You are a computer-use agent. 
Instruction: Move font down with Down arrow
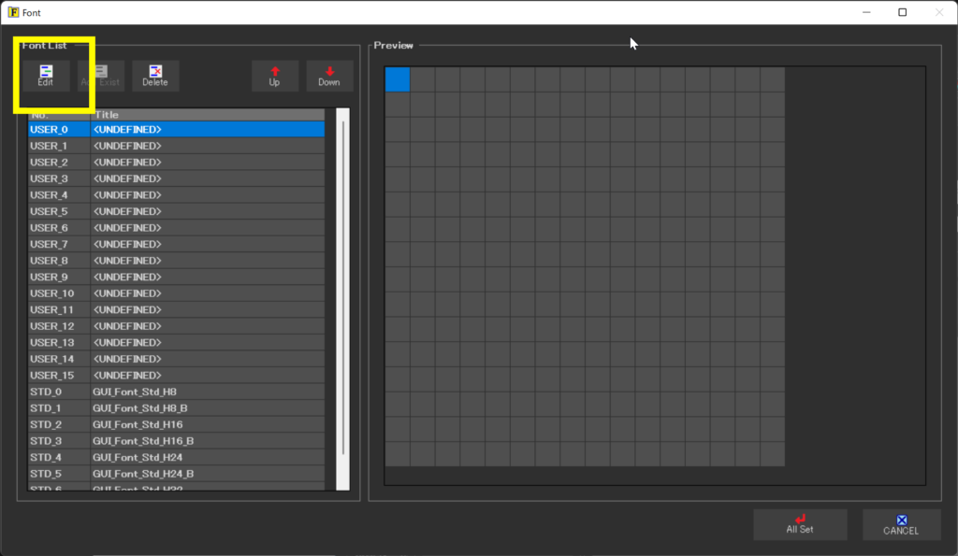tap(329, 76)
